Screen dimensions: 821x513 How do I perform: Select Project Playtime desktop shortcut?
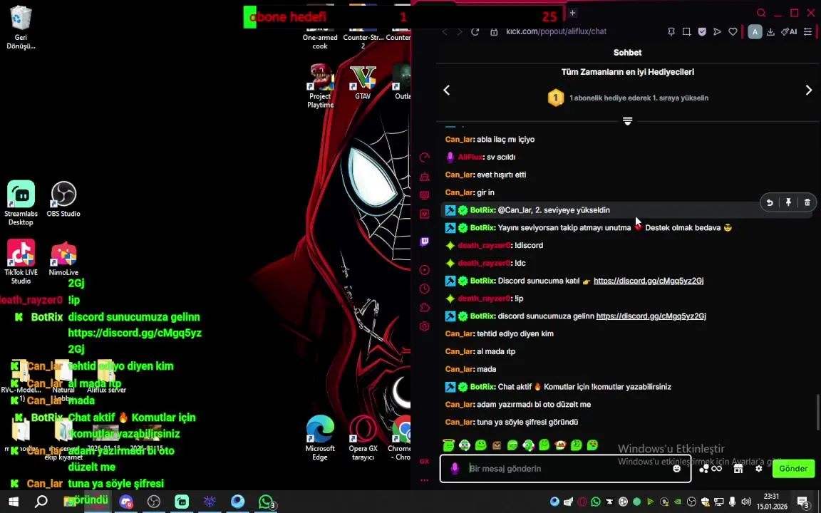coord(320,85)
